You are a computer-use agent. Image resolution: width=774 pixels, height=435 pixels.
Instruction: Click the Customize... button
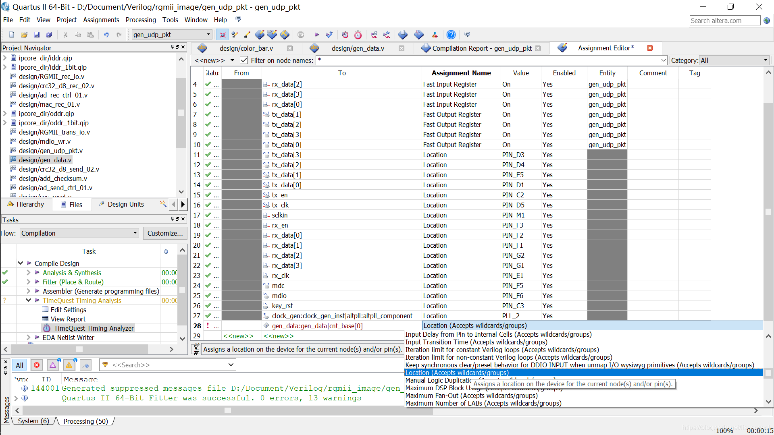[165, 233]
